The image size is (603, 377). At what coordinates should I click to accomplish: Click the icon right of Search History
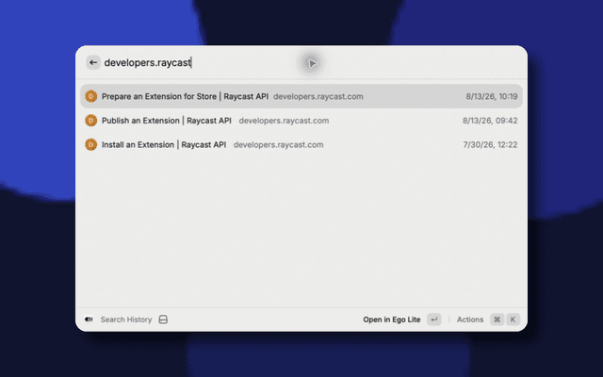click(x=163, y=320)
